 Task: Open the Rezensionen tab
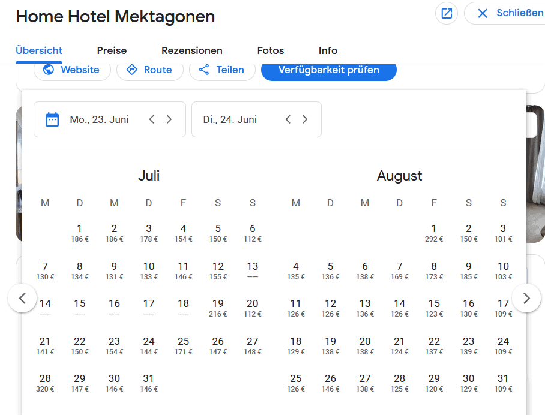(x=191, y=50)
